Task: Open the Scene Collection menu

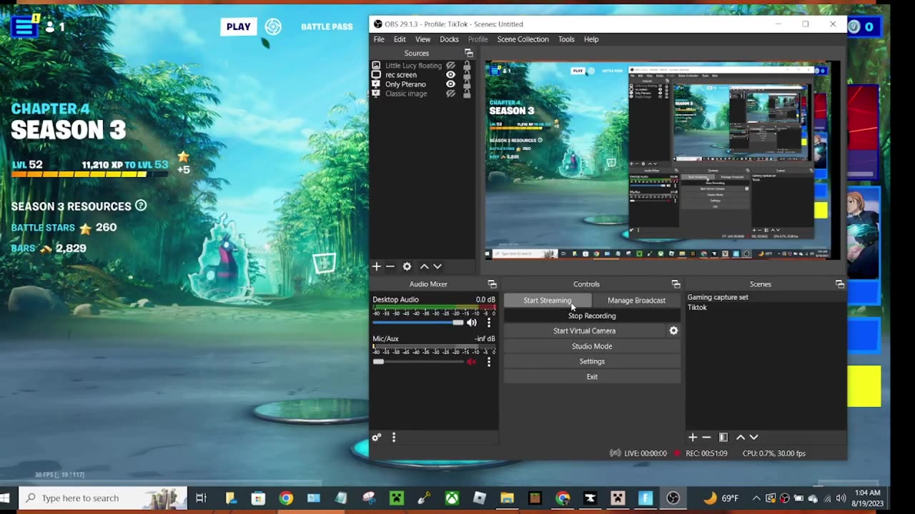Action: 523,39
